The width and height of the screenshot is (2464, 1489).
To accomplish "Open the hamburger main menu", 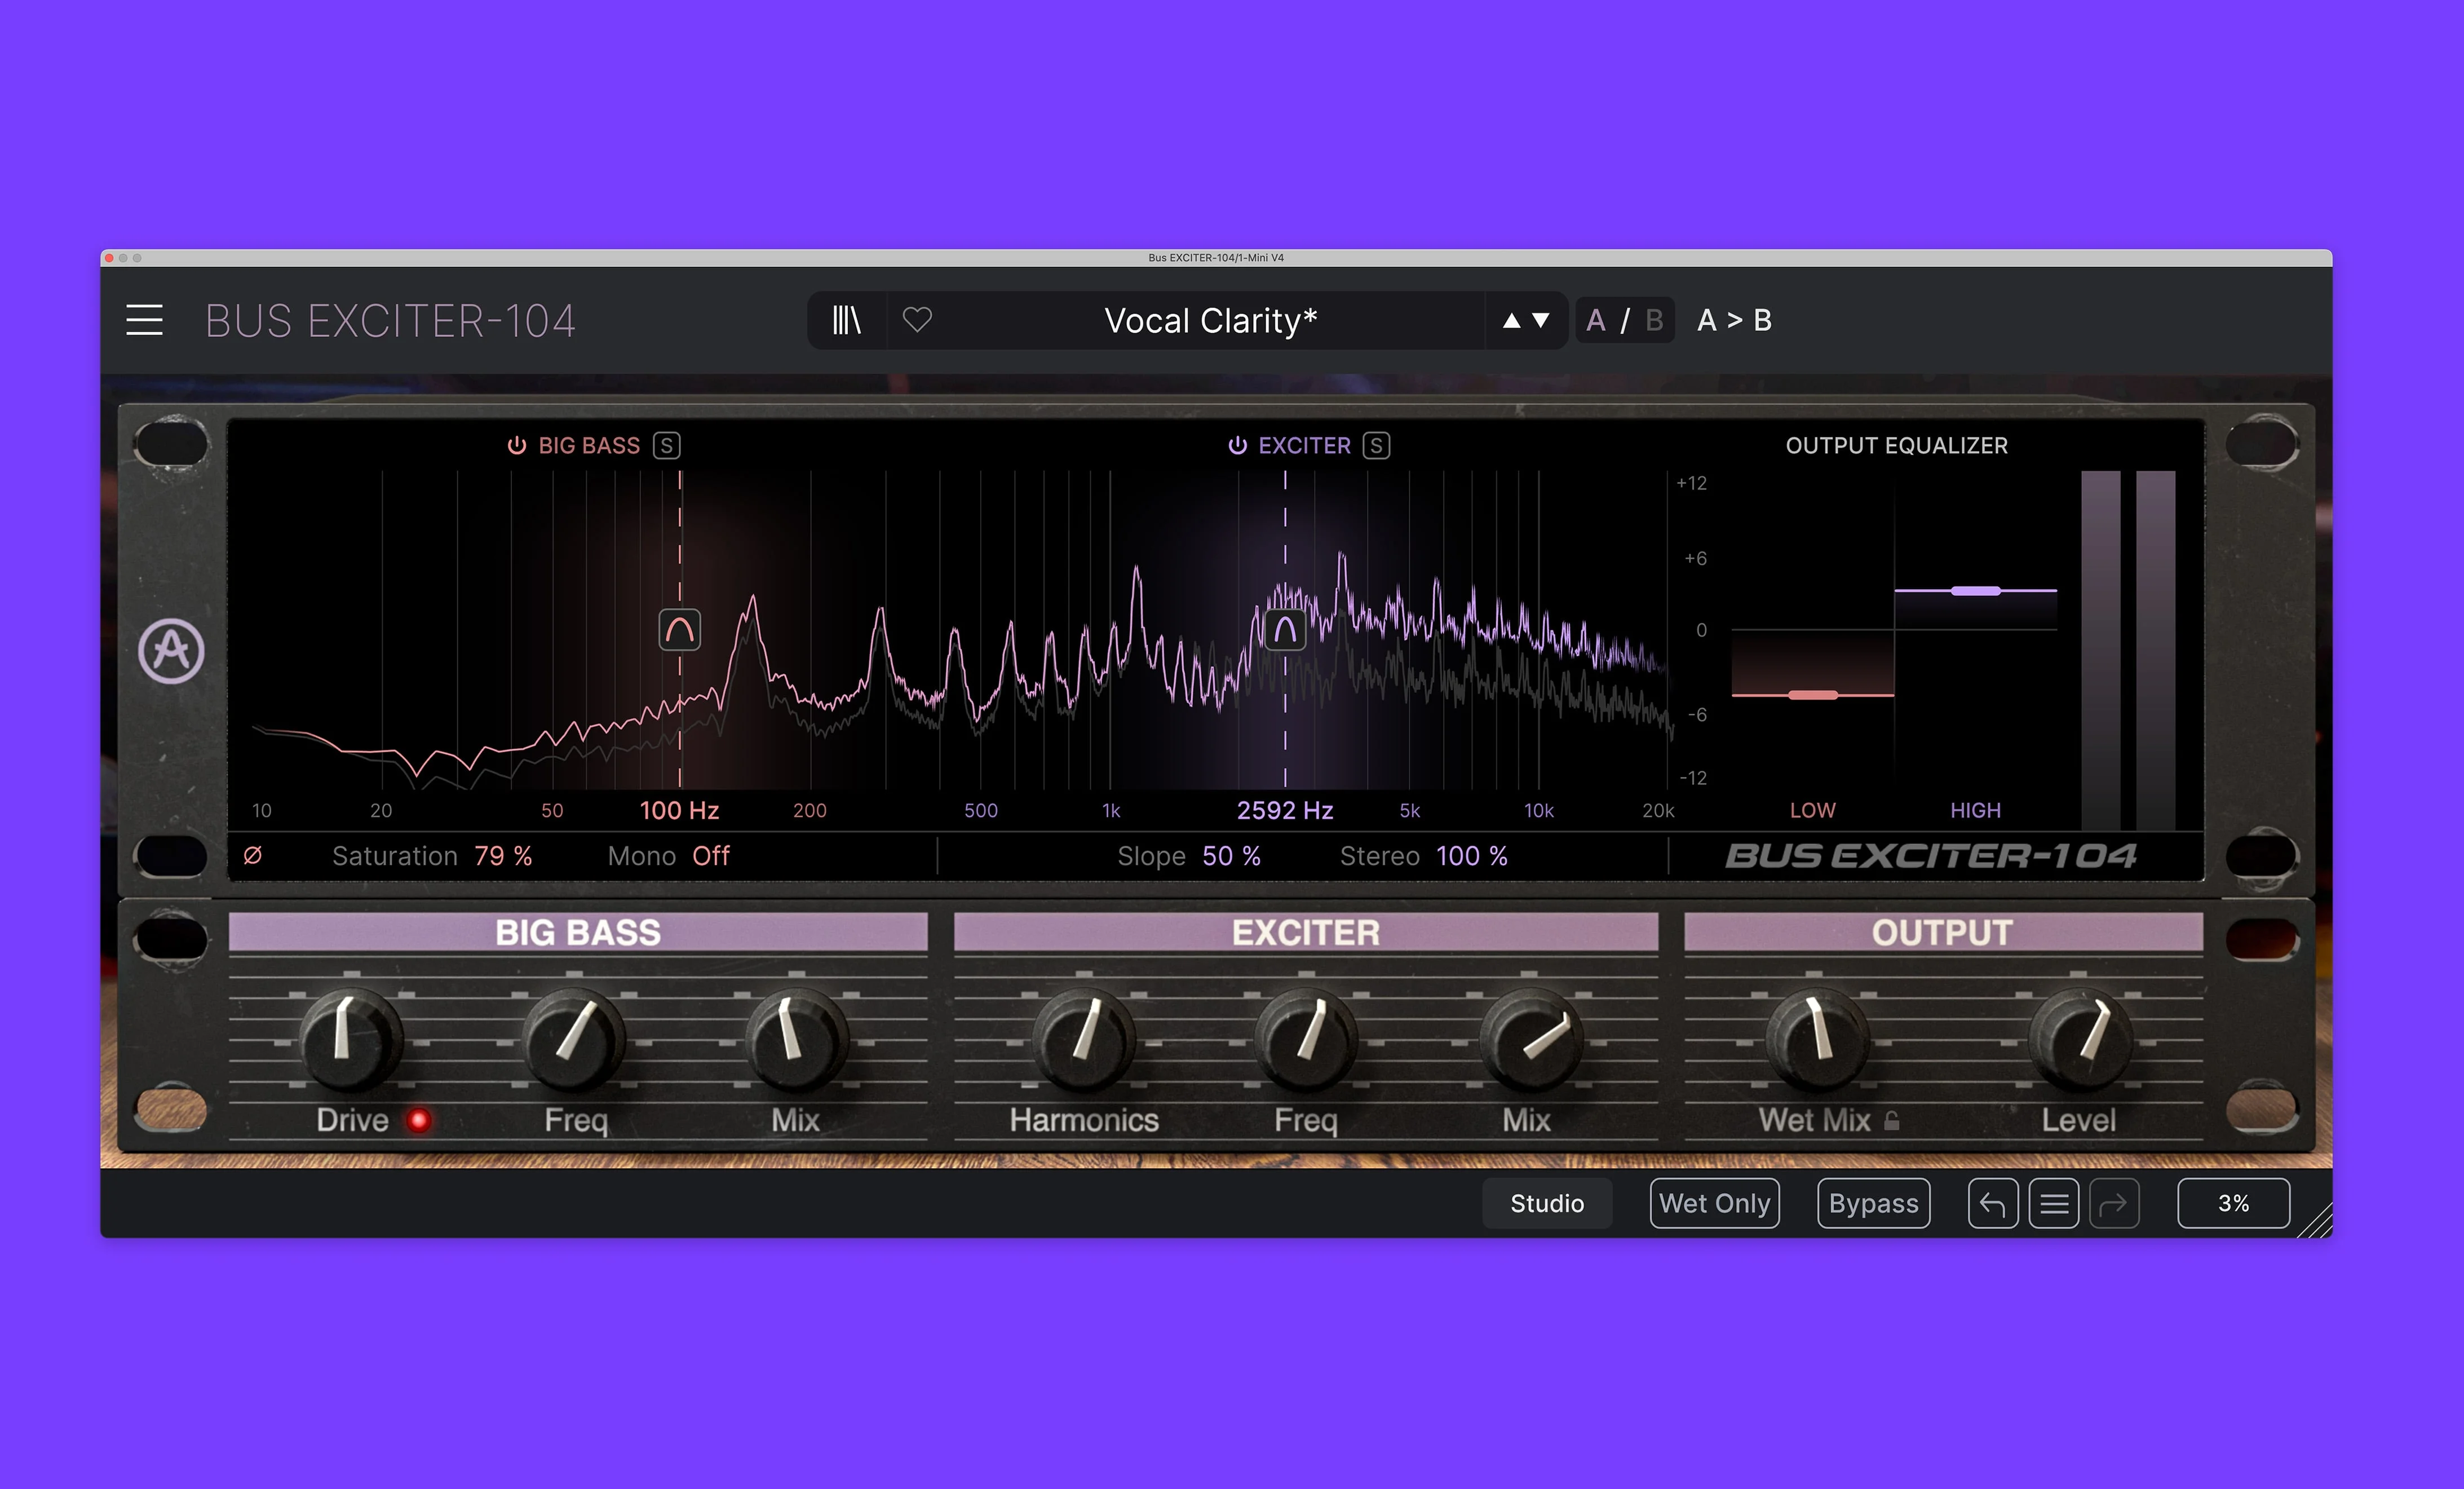I will (x=144, y=320).
